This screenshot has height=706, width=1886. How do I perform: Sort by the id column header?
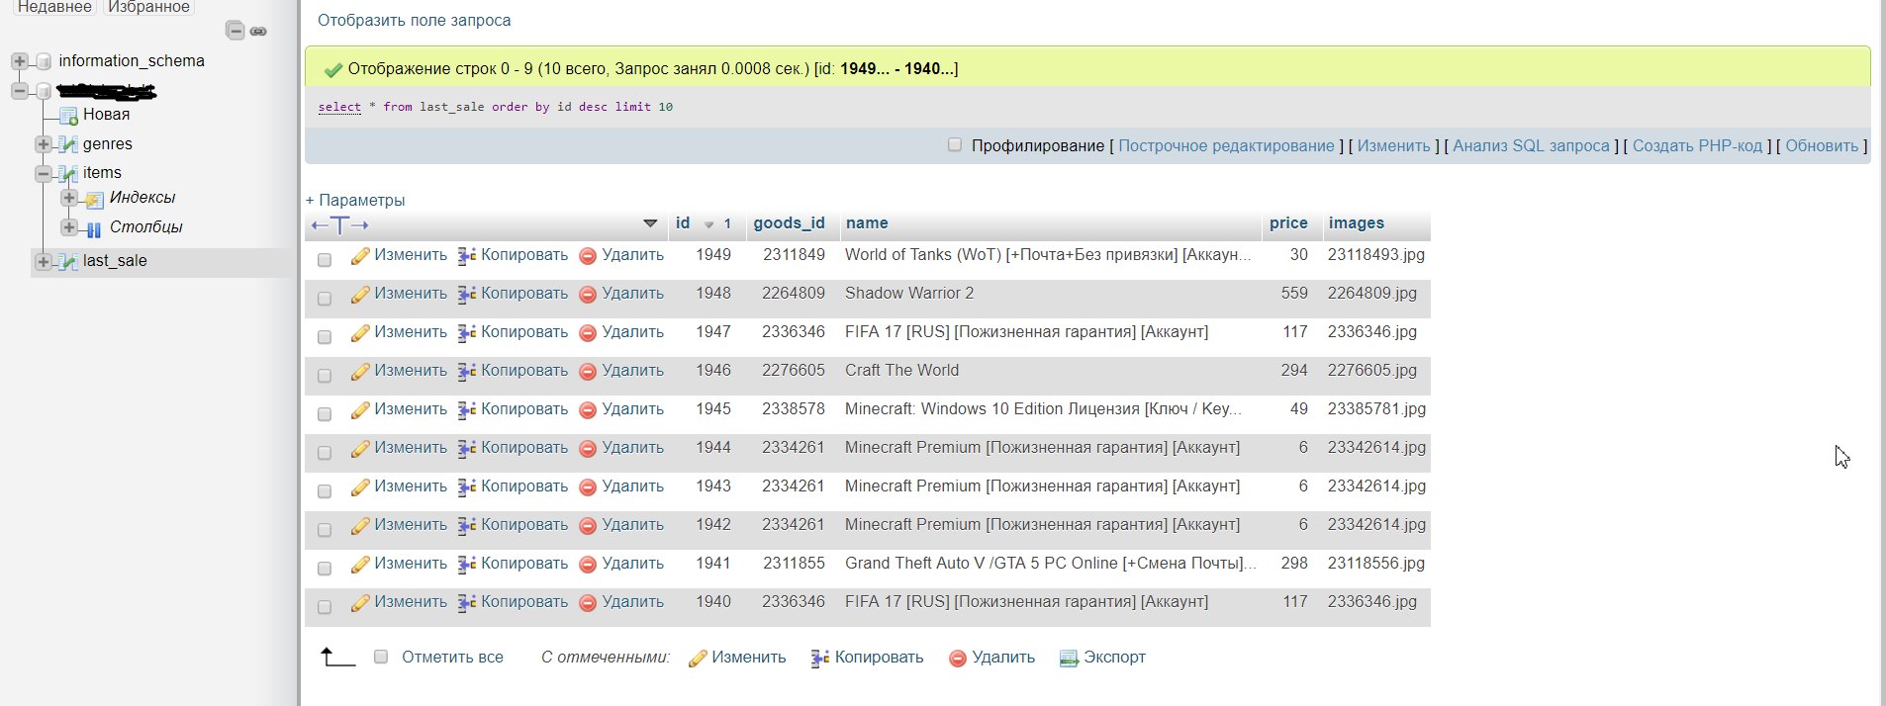click(683, 223)
